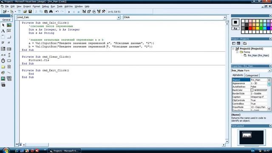Image resolution: width=272 pixels, height=153 pixels.
Task: Select the ComboBox control in toolbox
Action: point(3,49)
